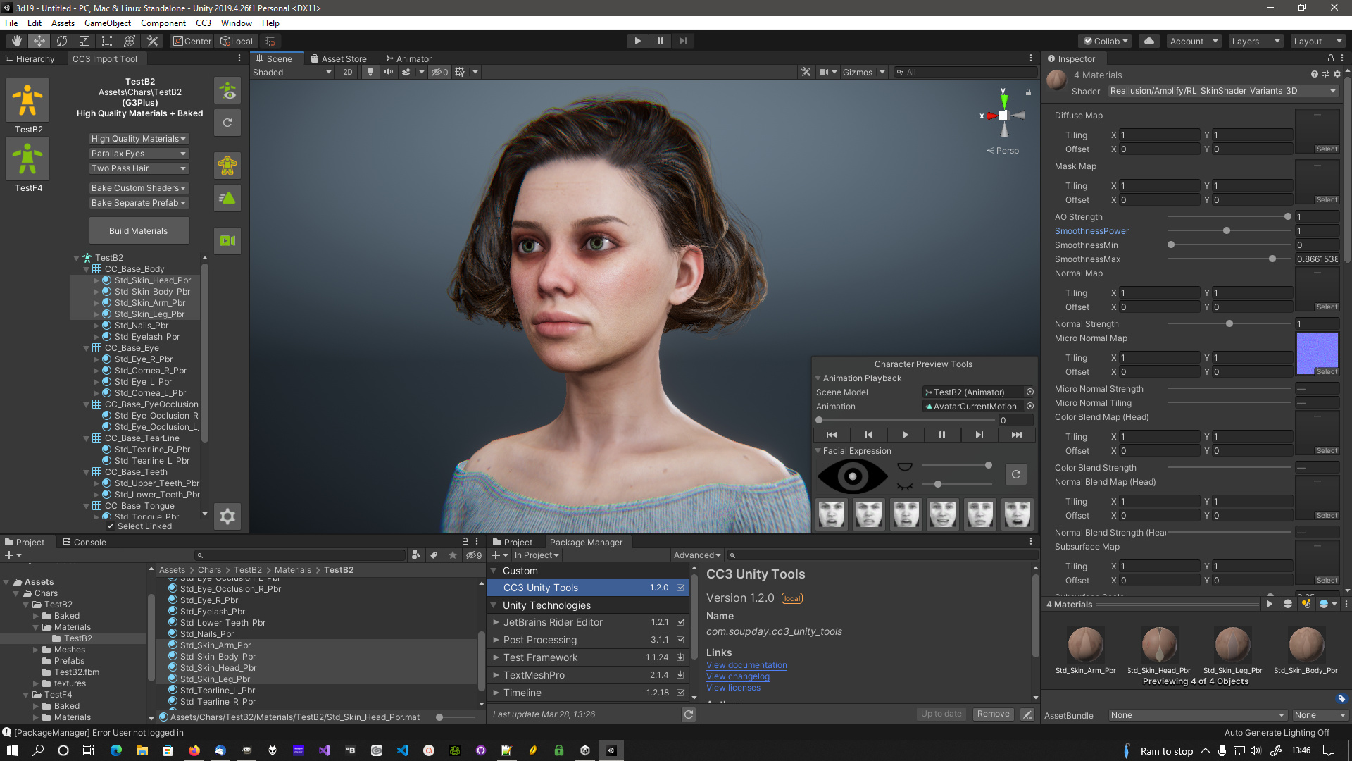Open View documentation link
Image resolution: width=1352 pixels, height=761 pixels.
coord(746,665)
